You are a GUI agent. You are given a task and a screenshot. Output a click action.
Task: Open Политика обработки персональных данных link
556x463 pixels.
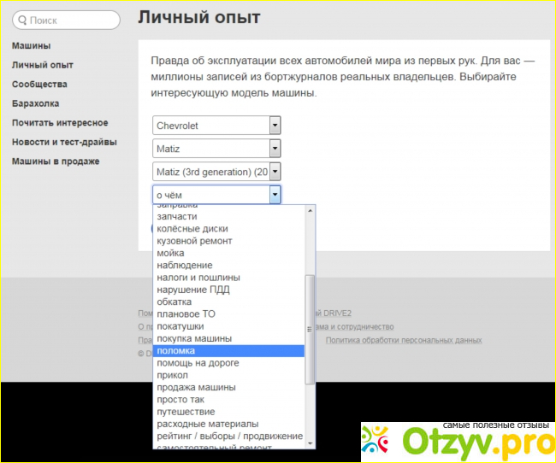(x=403, y=340)
